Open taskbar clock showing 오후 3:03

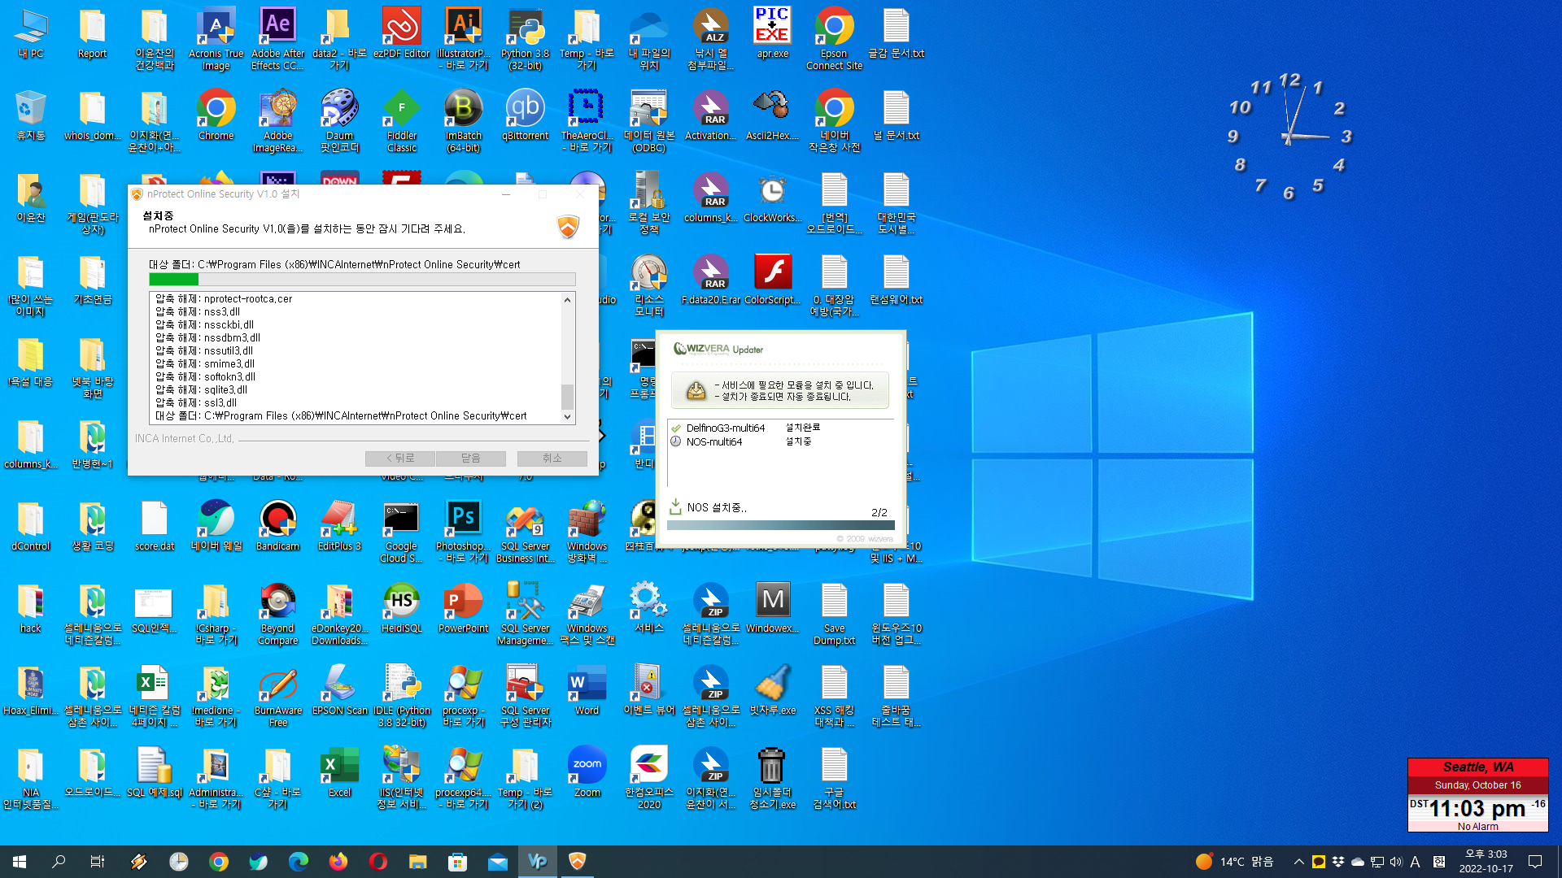pos(1486,862)
